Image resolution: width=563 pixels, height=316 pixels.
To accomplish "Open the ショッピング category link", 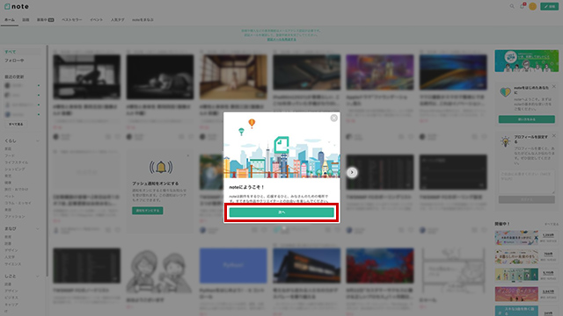I will (15, 169).
